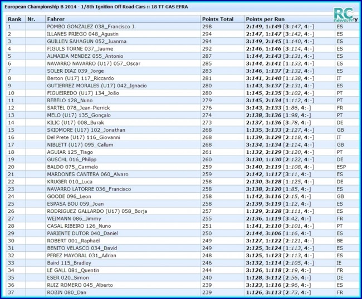Click points total 287 for ALMAIDA MENDEZ
This screenshot has width=362, height=299.
pyautogui.click(x=207, y=56)
